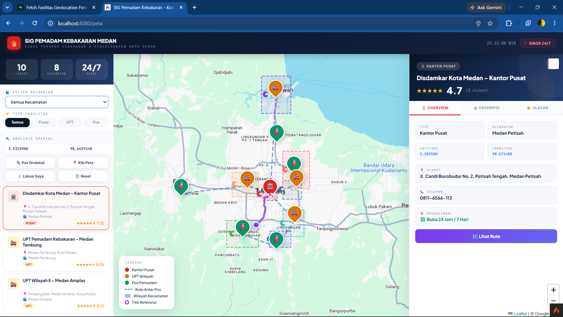Screen dimensions: 563x317
Task: Click the orange UPT marker above Lingkungan XVI
Action: pos(295,213)
